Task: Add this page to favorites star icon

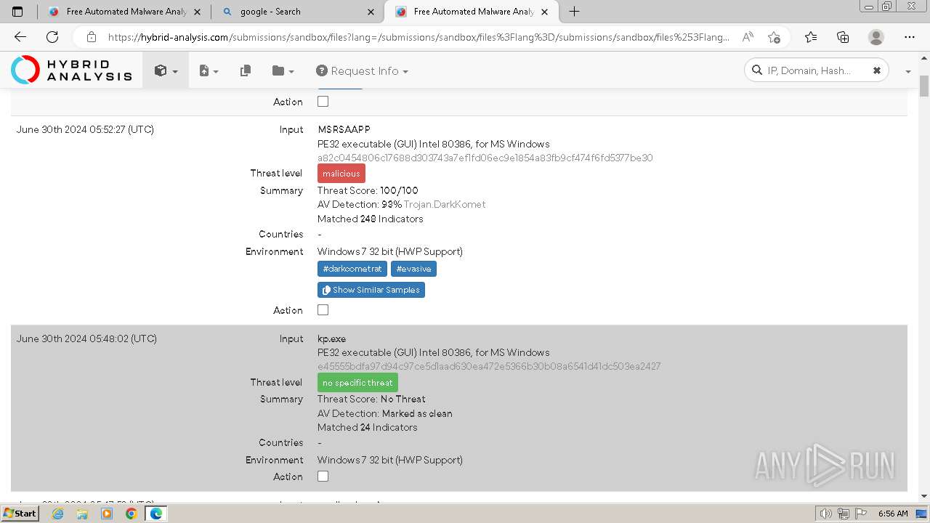Action: (x=774, y=37)
